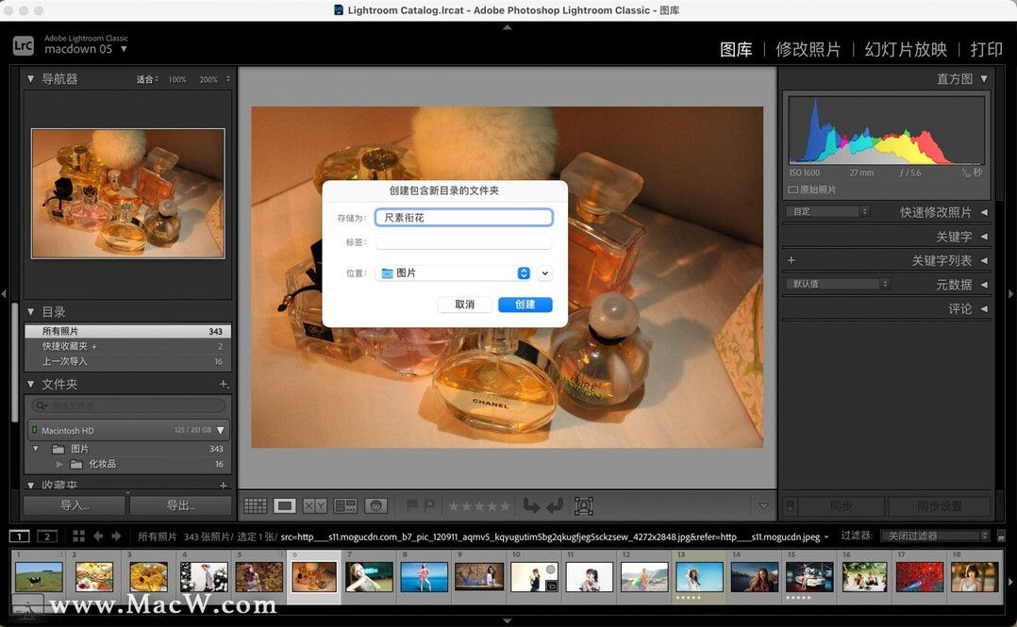Viewport: 1017px width, 627px height.
Task: Click 创建 to create the catalog folder
Action: tap(525, 305)
